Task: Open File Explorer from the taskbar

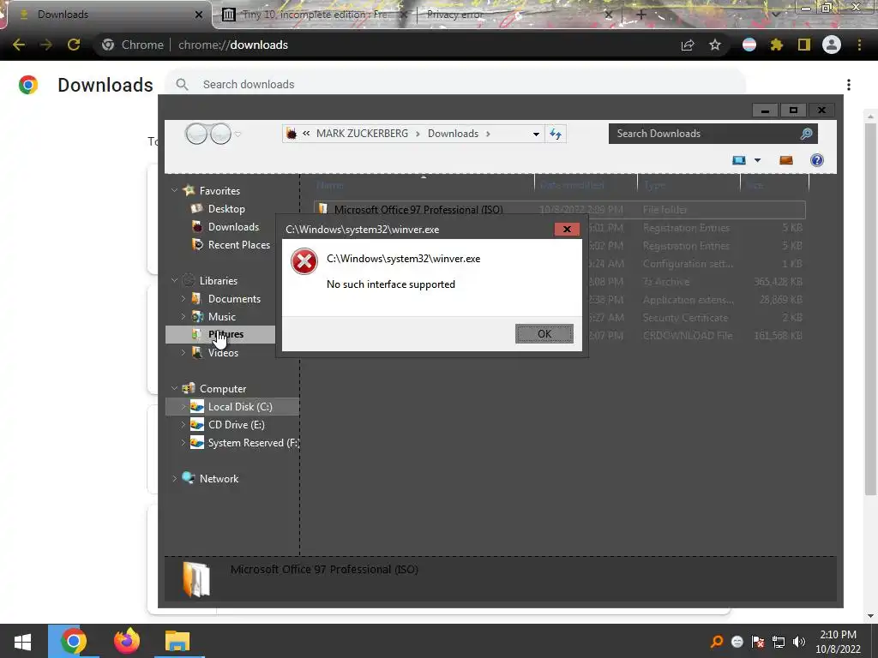Action: pos(177,641)
